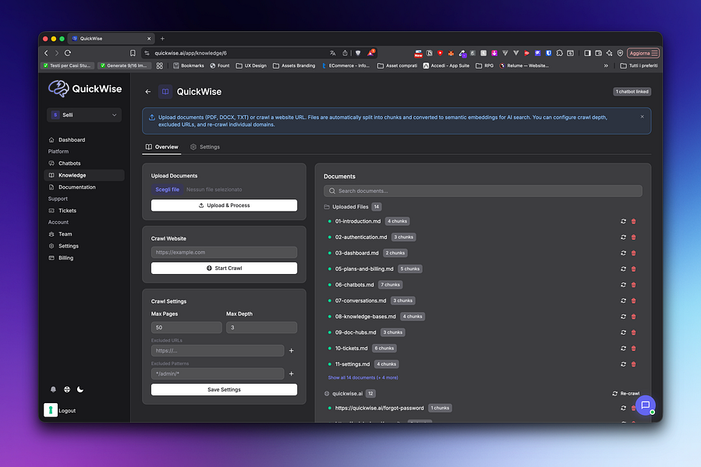Toggle dark mode moon icon
The height and width of the screenshot is (467, 701).
coord(80,389)
